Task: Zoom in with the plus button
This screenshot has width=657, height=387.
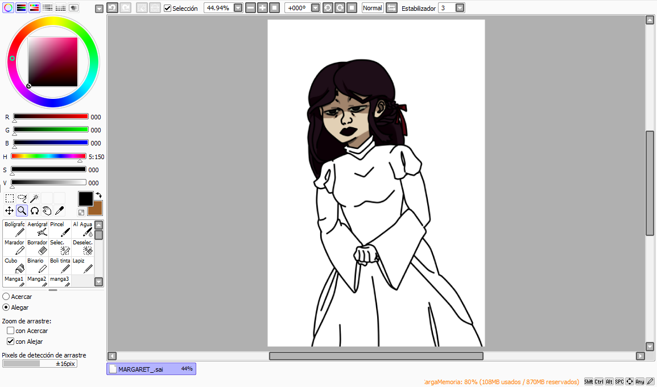Action: click(263, 8)
